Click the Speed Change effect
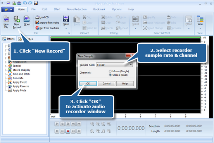 click(x=153, y=28)
